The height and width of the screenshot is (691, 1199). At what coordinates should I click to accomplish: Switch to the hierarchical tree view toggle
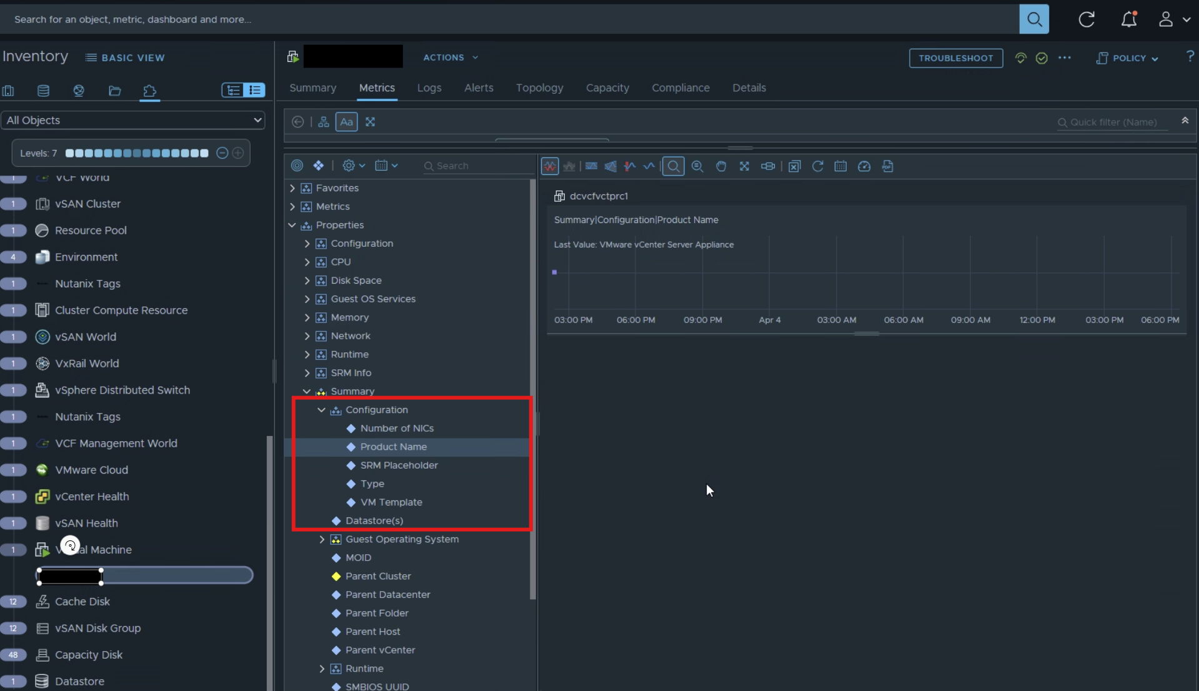[x=233, y=91]
